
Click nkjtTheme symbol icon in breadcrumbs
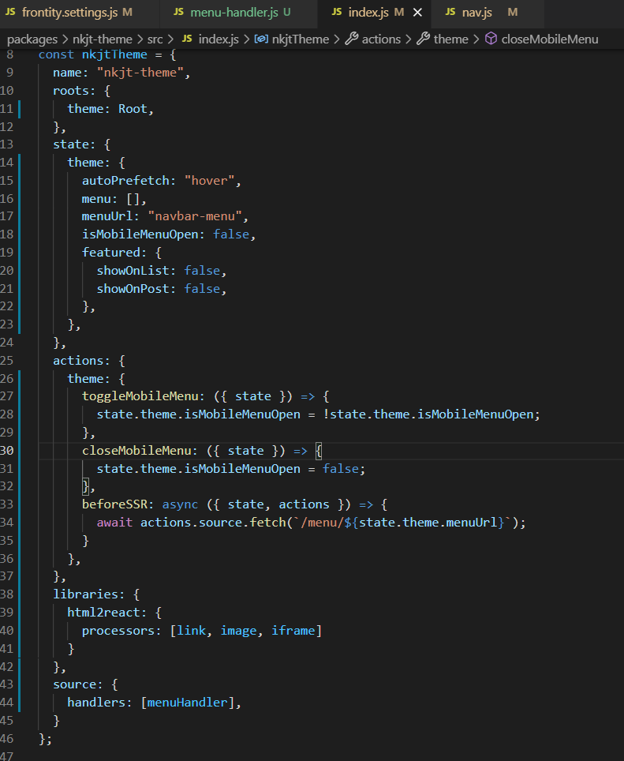260,39
